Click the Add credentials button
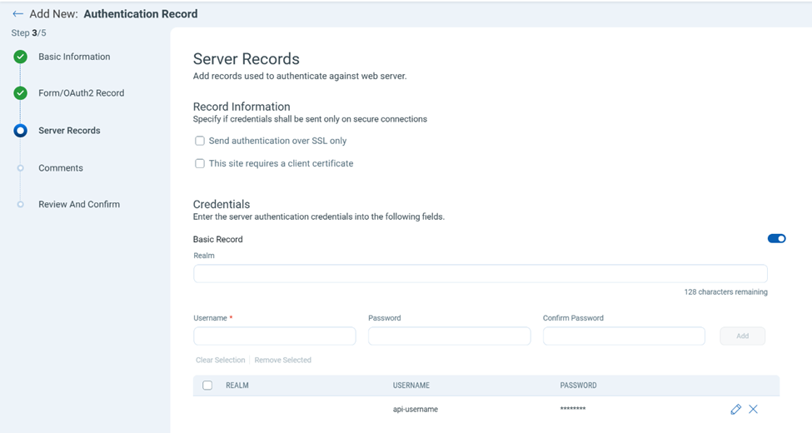The width and height of the screenshot is (812, 433). 742,336
